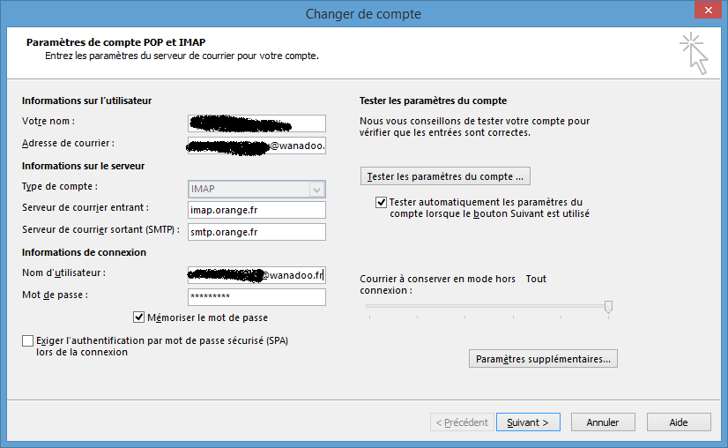Click the SMTP server field smtp.orange.fr
The width and height of the screenshot is (728, 448).
(x=256, y=232)
